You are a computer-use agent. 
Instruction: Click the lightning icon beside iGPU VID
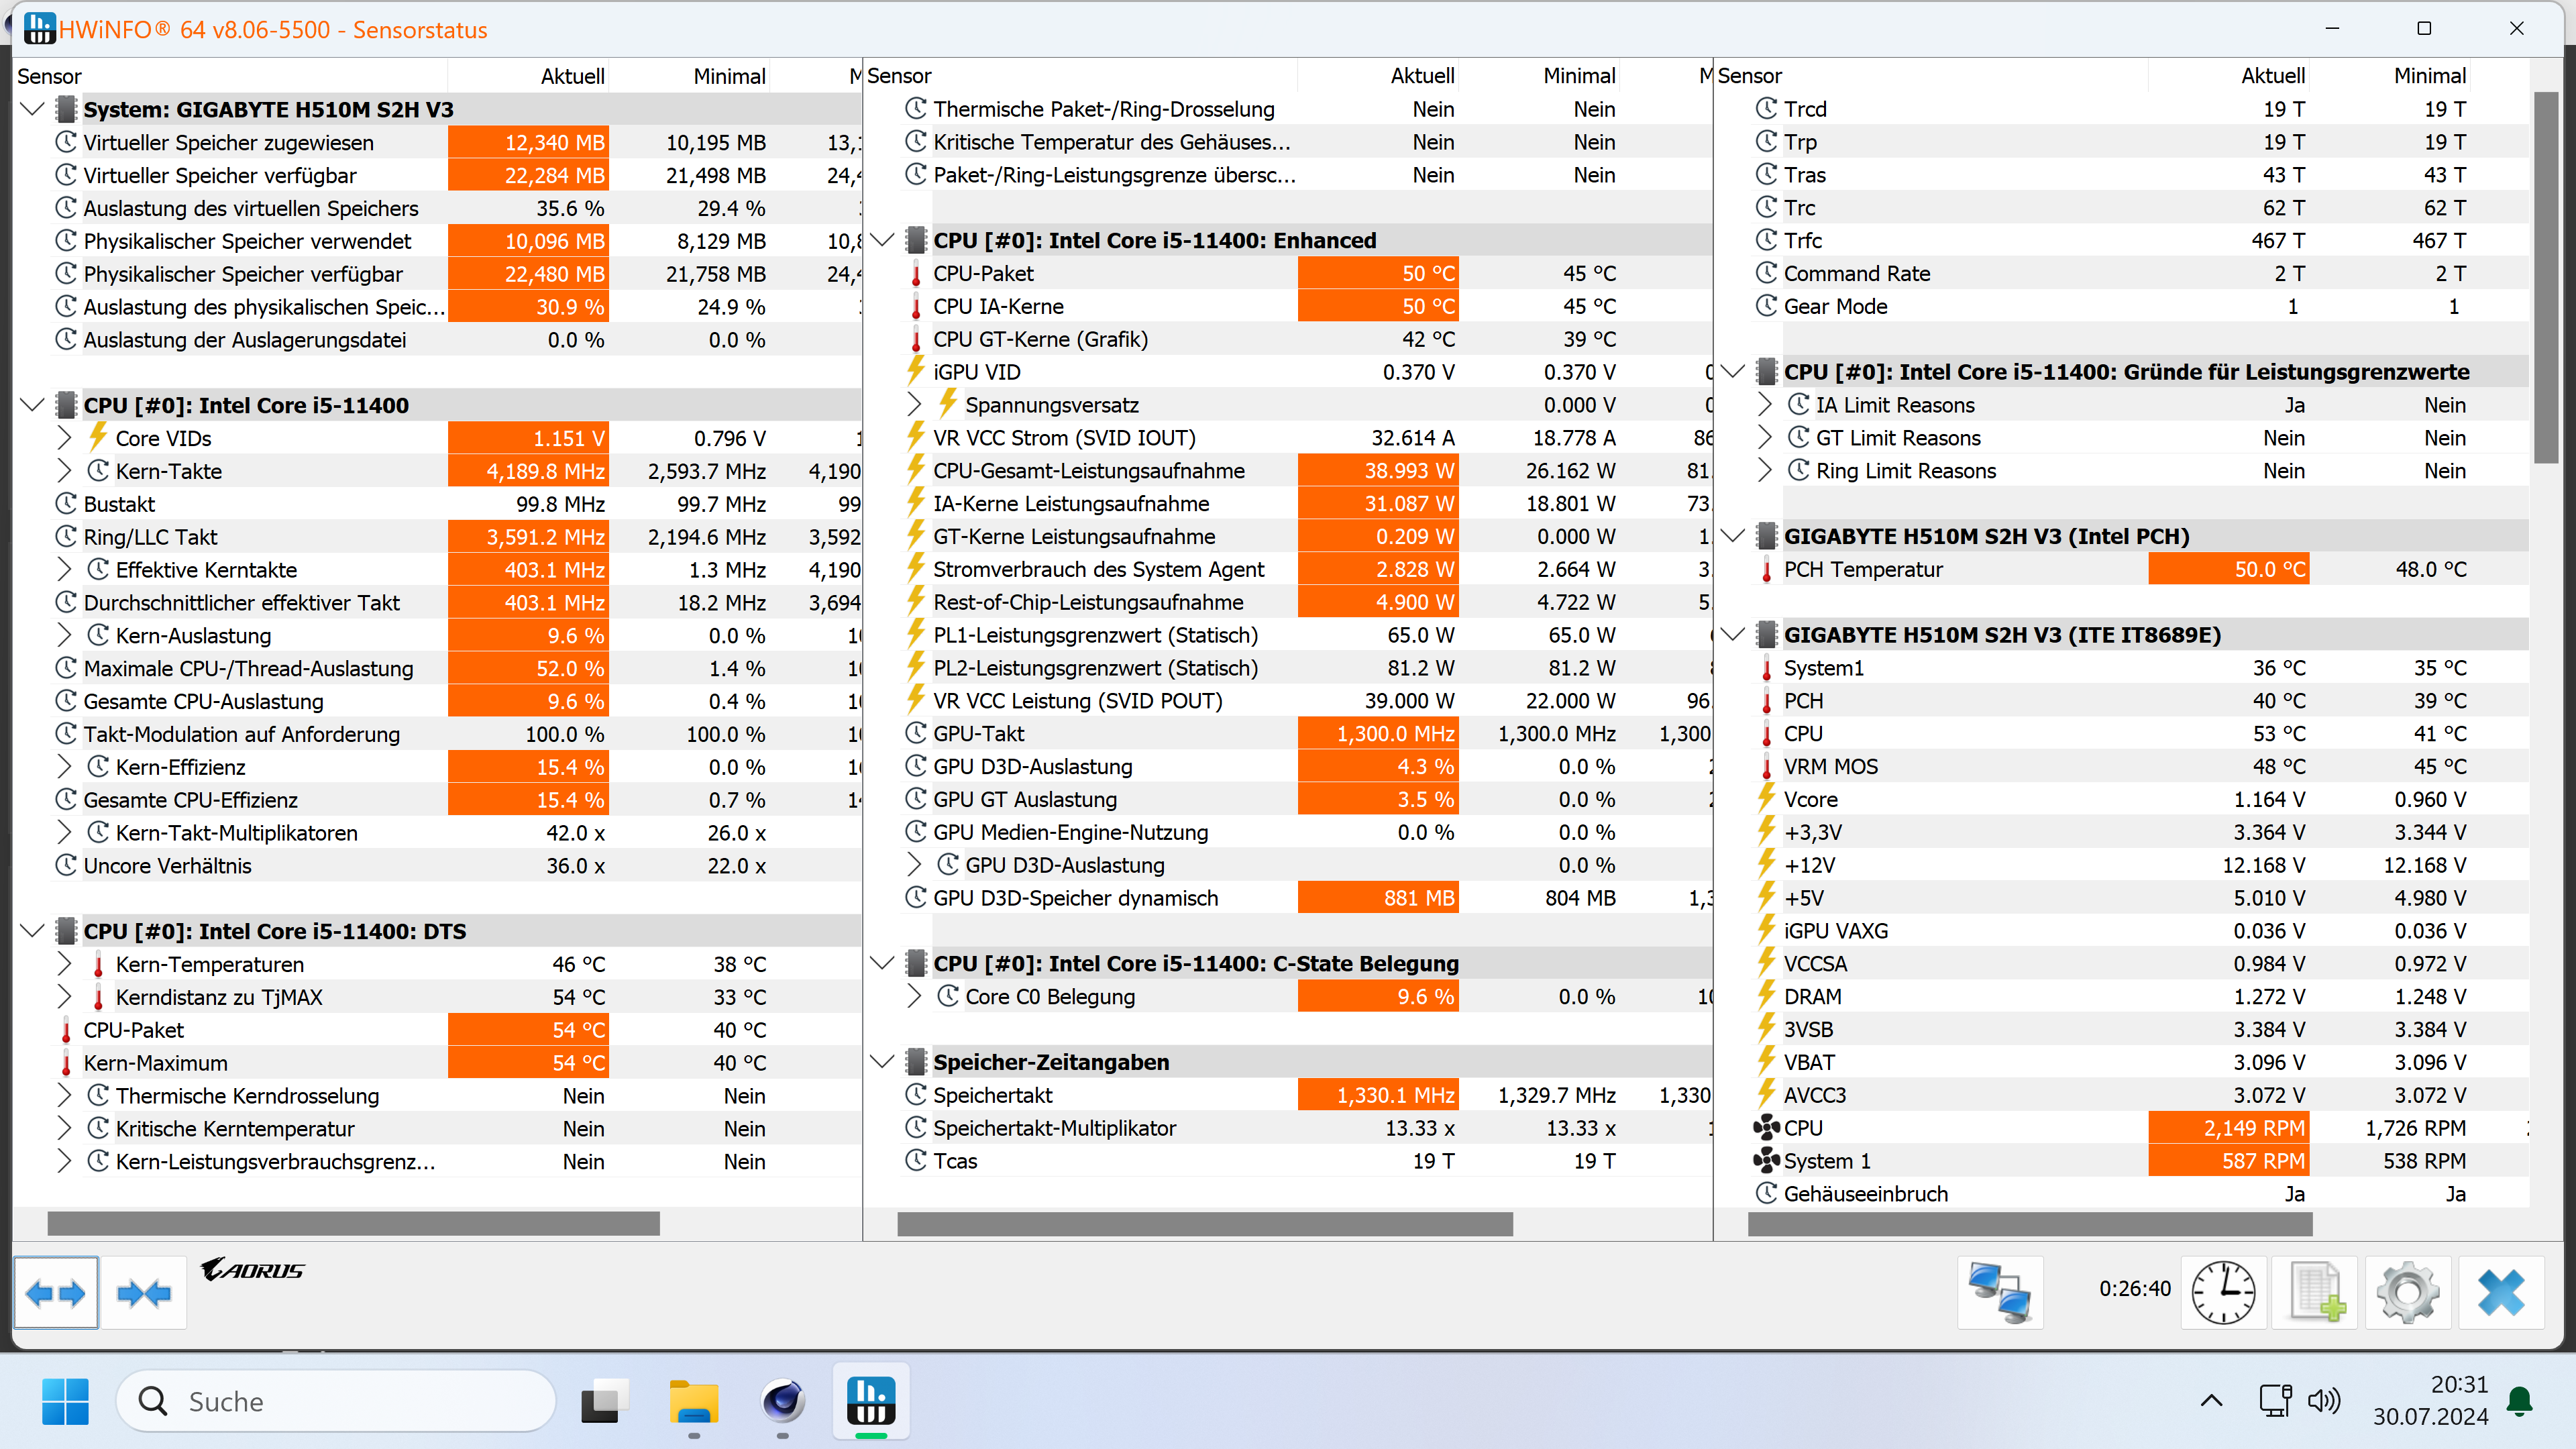pyautogui.click(x=916, y=372)
